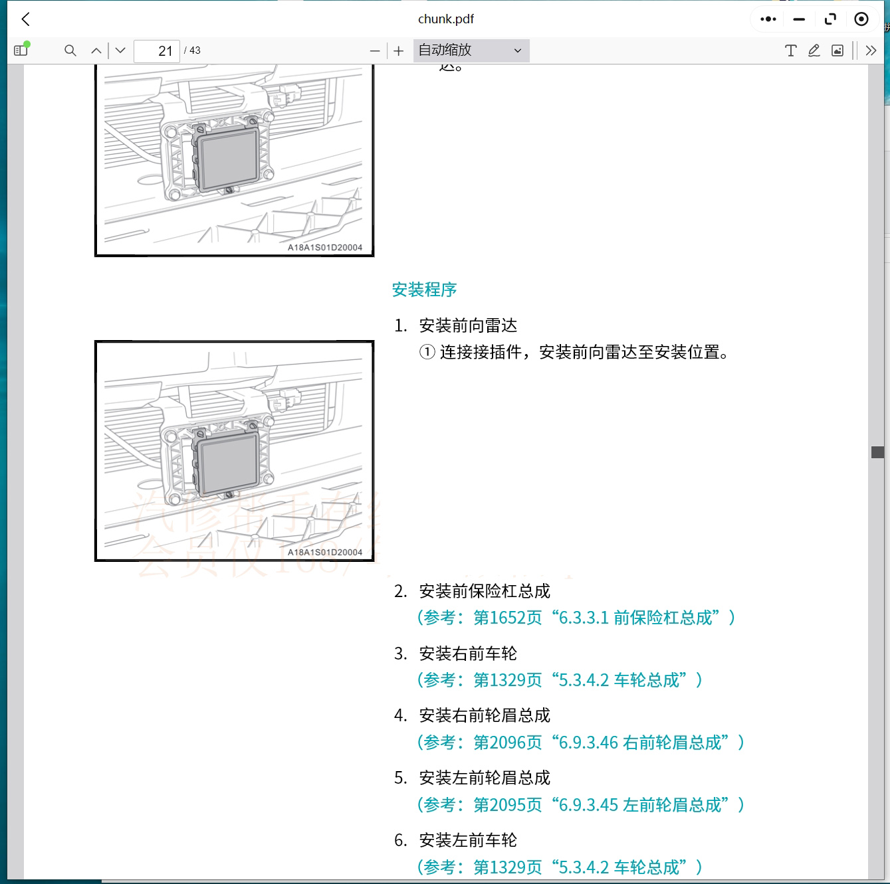Click the insert image annotation icon

(x=838, y=50)
